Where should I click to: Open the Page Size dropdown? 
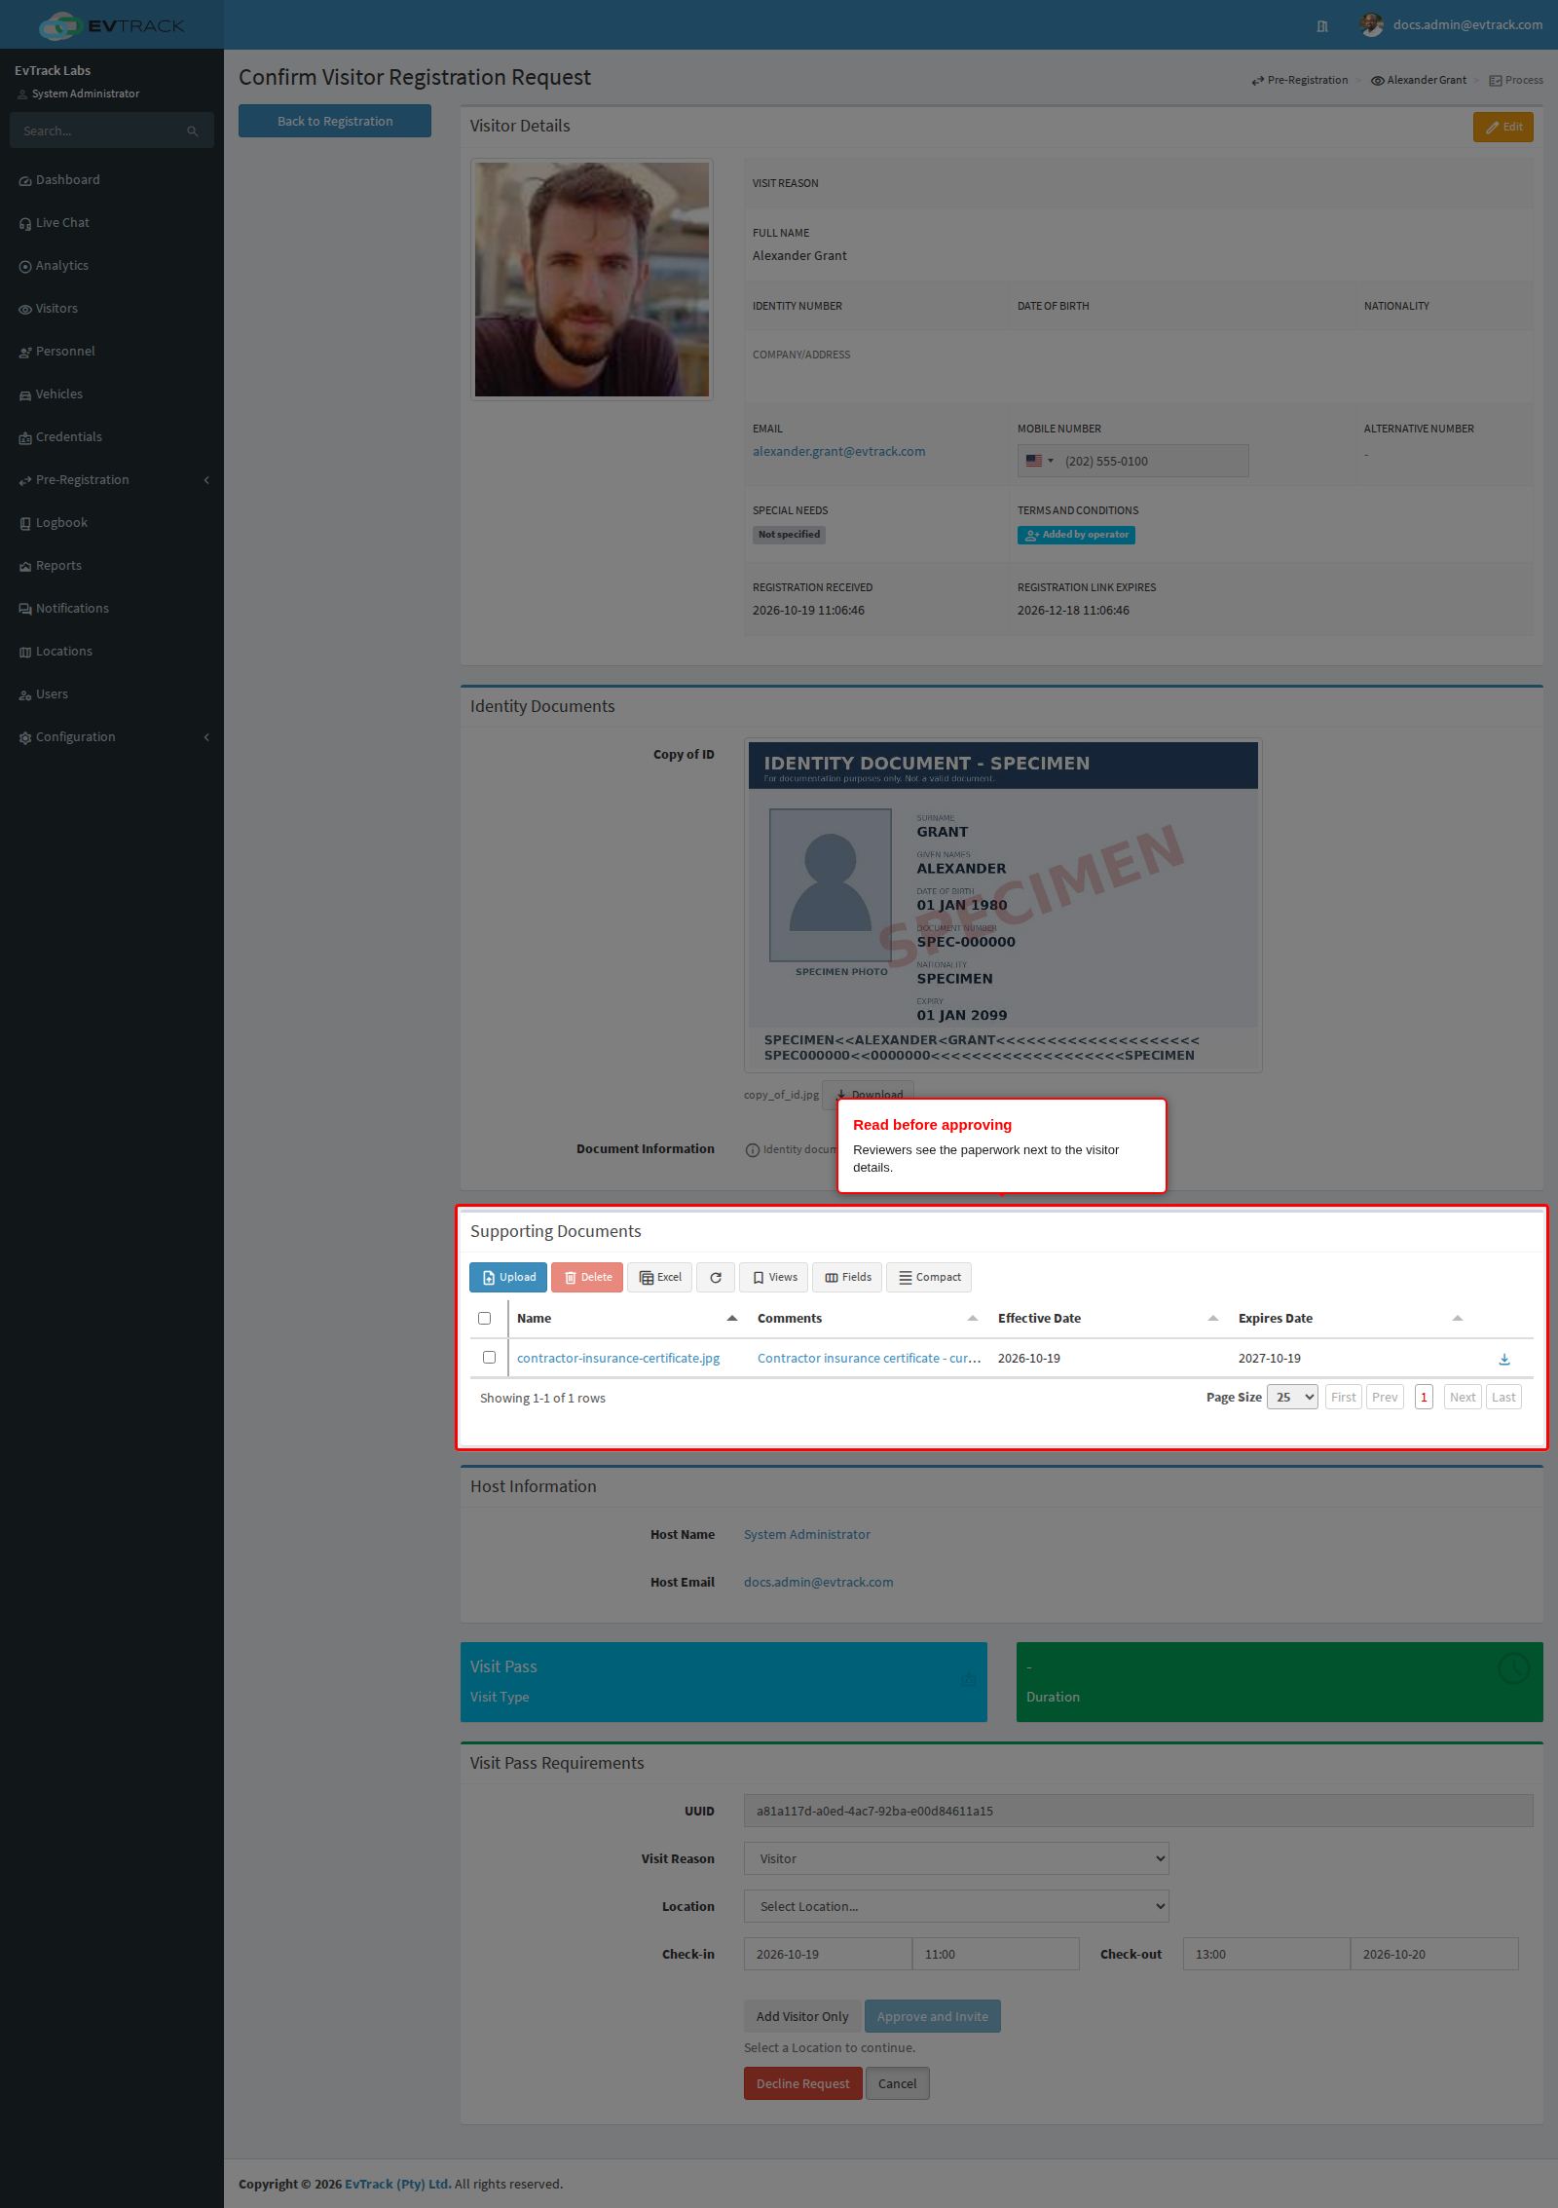(1292, 1398)
